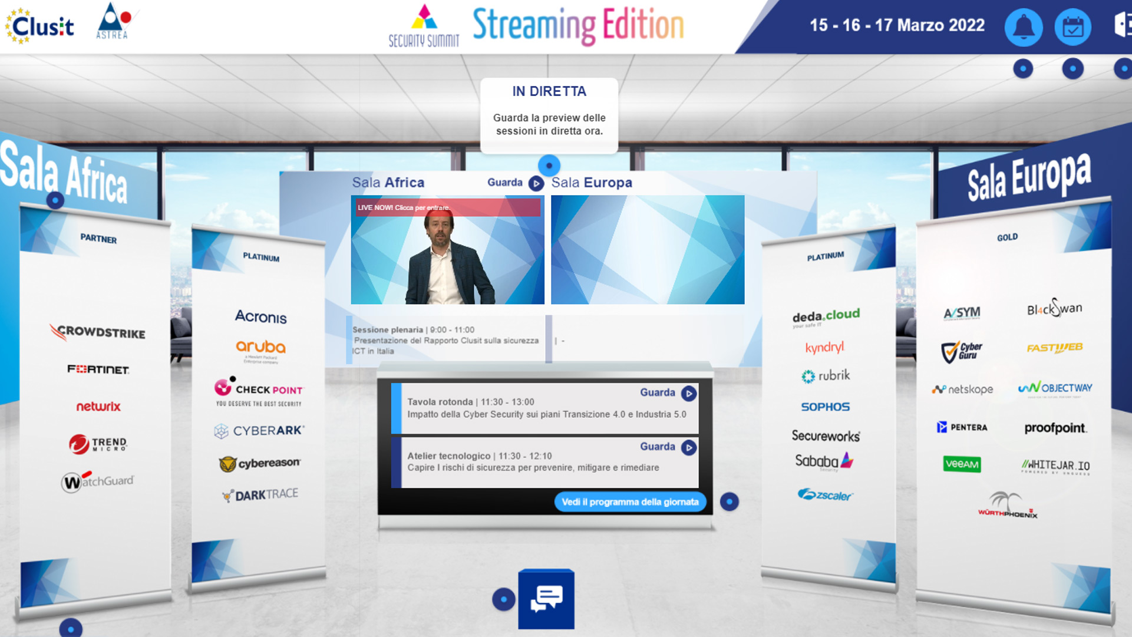Click hotspot dot under IN DIRETTA tooltip
Screen dimensions: 1132x637
click(x=549, y=166)
